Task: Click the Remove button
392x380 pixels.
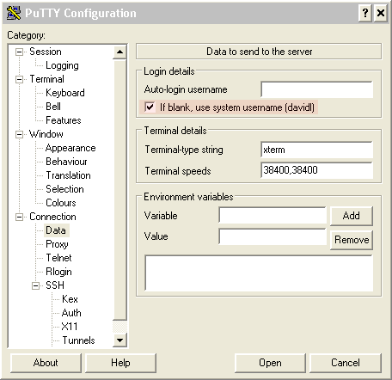Action: click(x=352, y=240)
